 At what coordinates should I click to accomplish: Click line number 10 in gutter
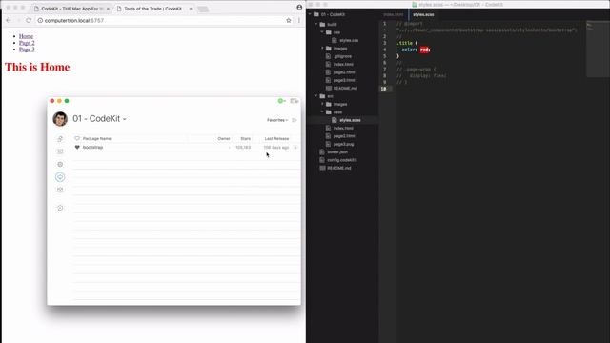click(x=383, y=89)
